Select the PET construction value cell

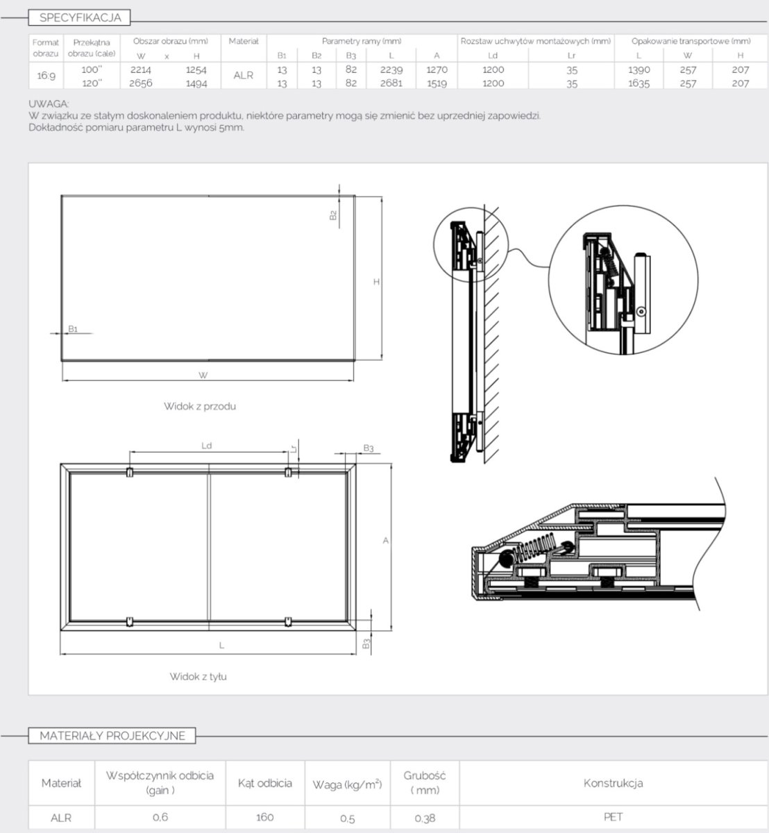tap(613, 817)
